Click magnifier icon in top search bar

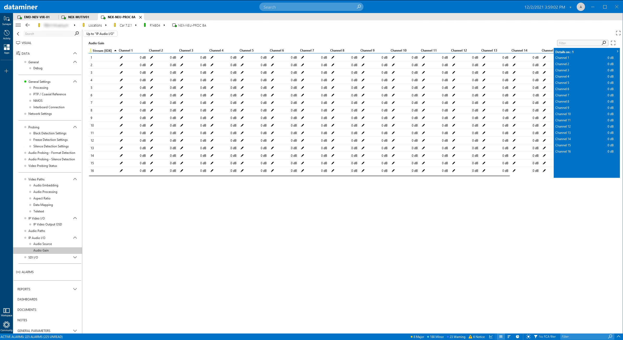pyautogui.click(x=359, y=7)
